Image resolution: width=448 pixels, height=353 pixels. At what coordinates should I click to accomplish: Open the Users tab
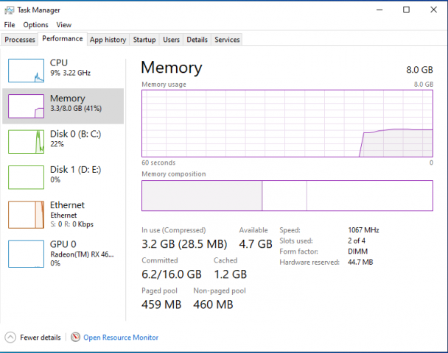[x=171, y=40]
